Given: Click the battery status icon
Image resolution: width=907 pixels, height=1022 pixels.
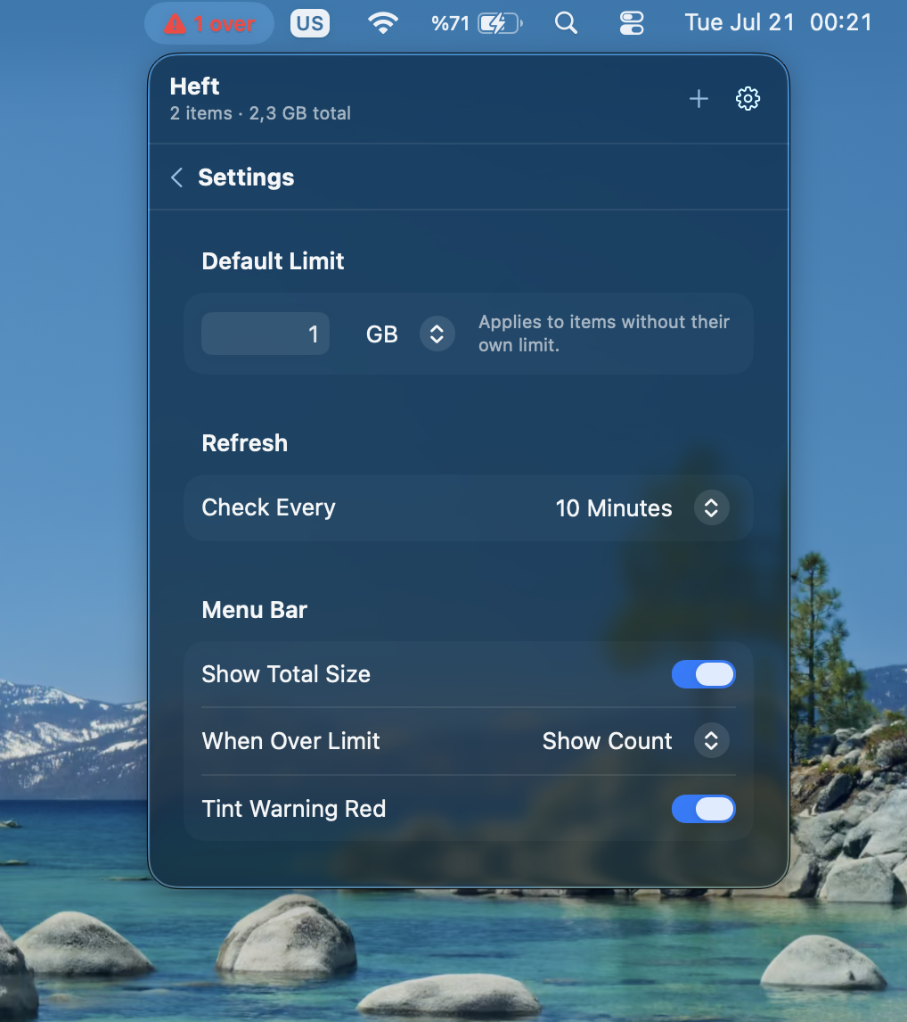Looking at the screenshot, I should tap(500, 24).
